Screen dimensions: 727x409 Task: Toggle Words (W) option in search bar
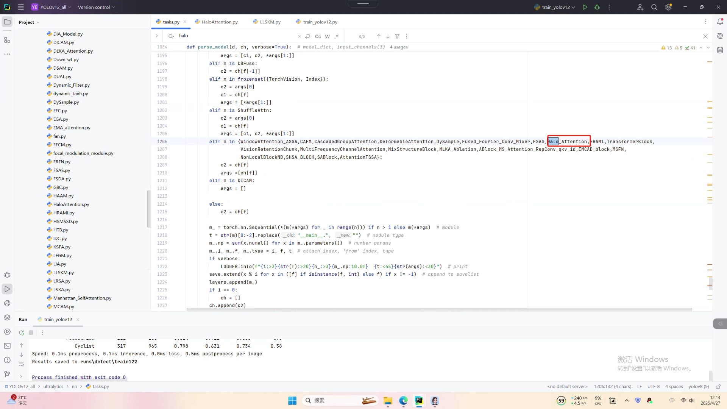(x=328, y=36)
